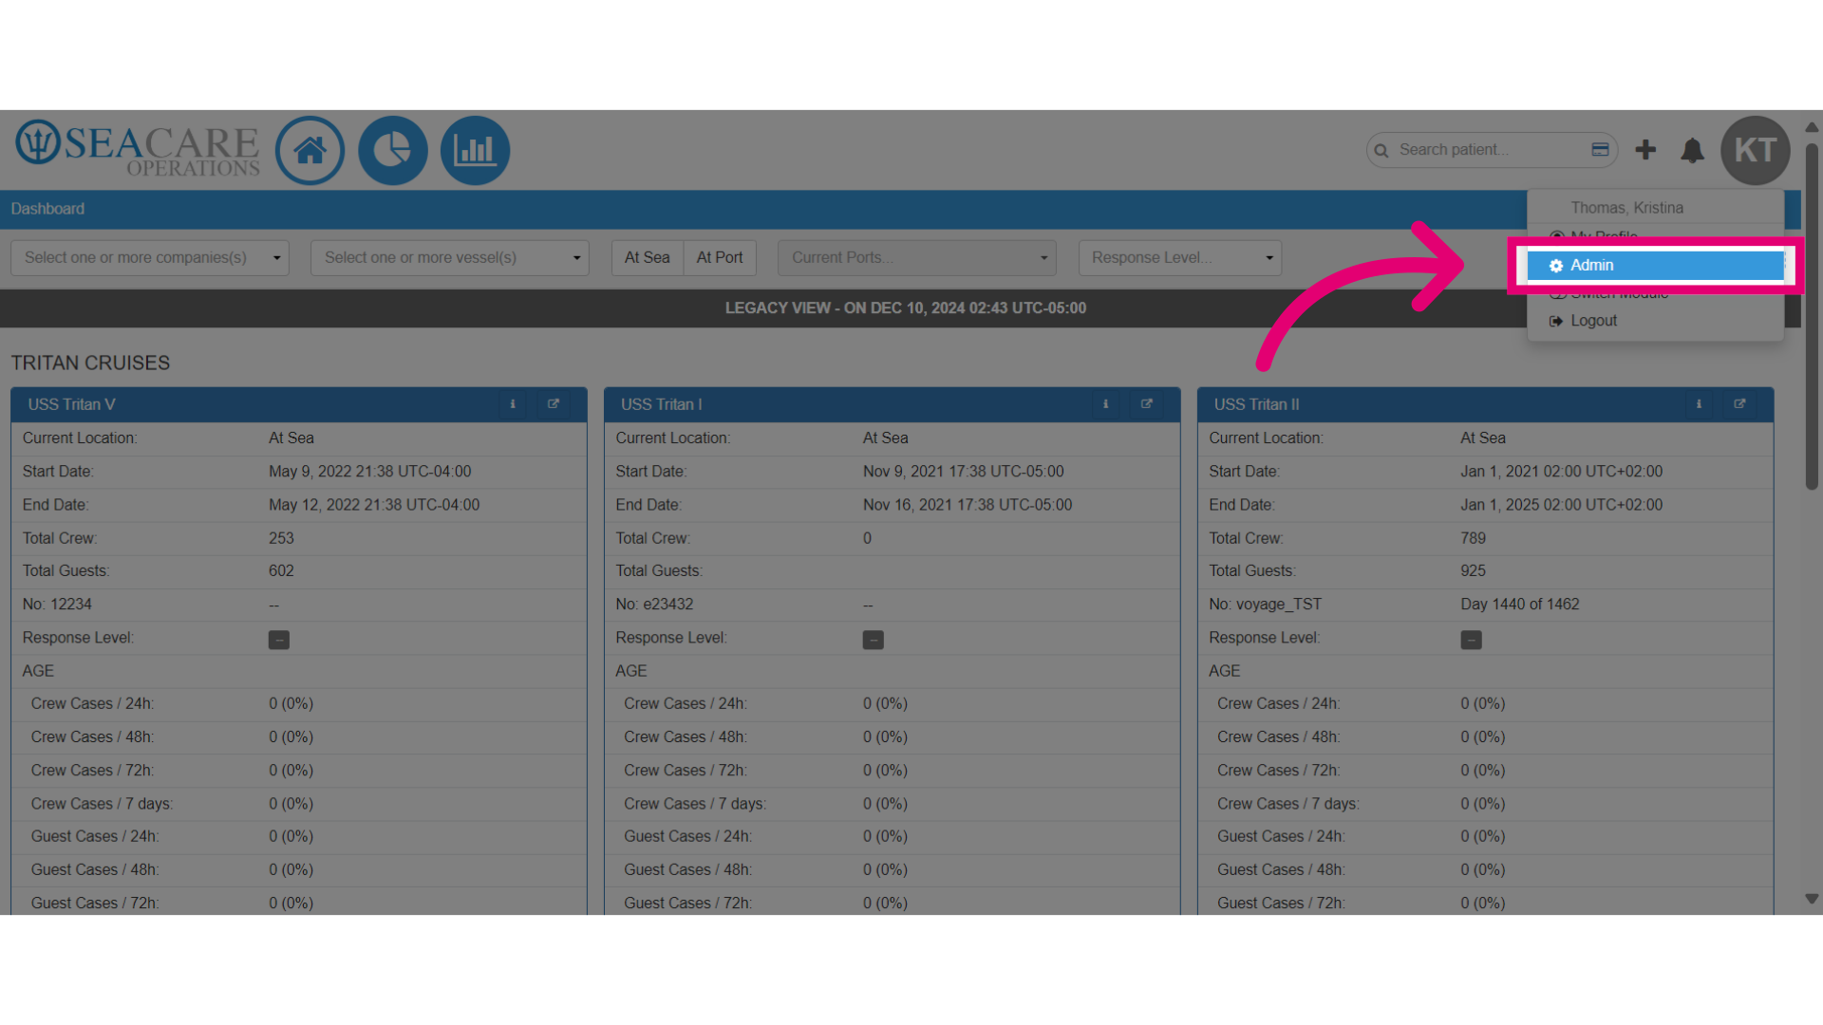Viewport: 1823px width, 1025px height.
Task: Click Thomas, Kristina user name entry
Action: [1626, 208]
